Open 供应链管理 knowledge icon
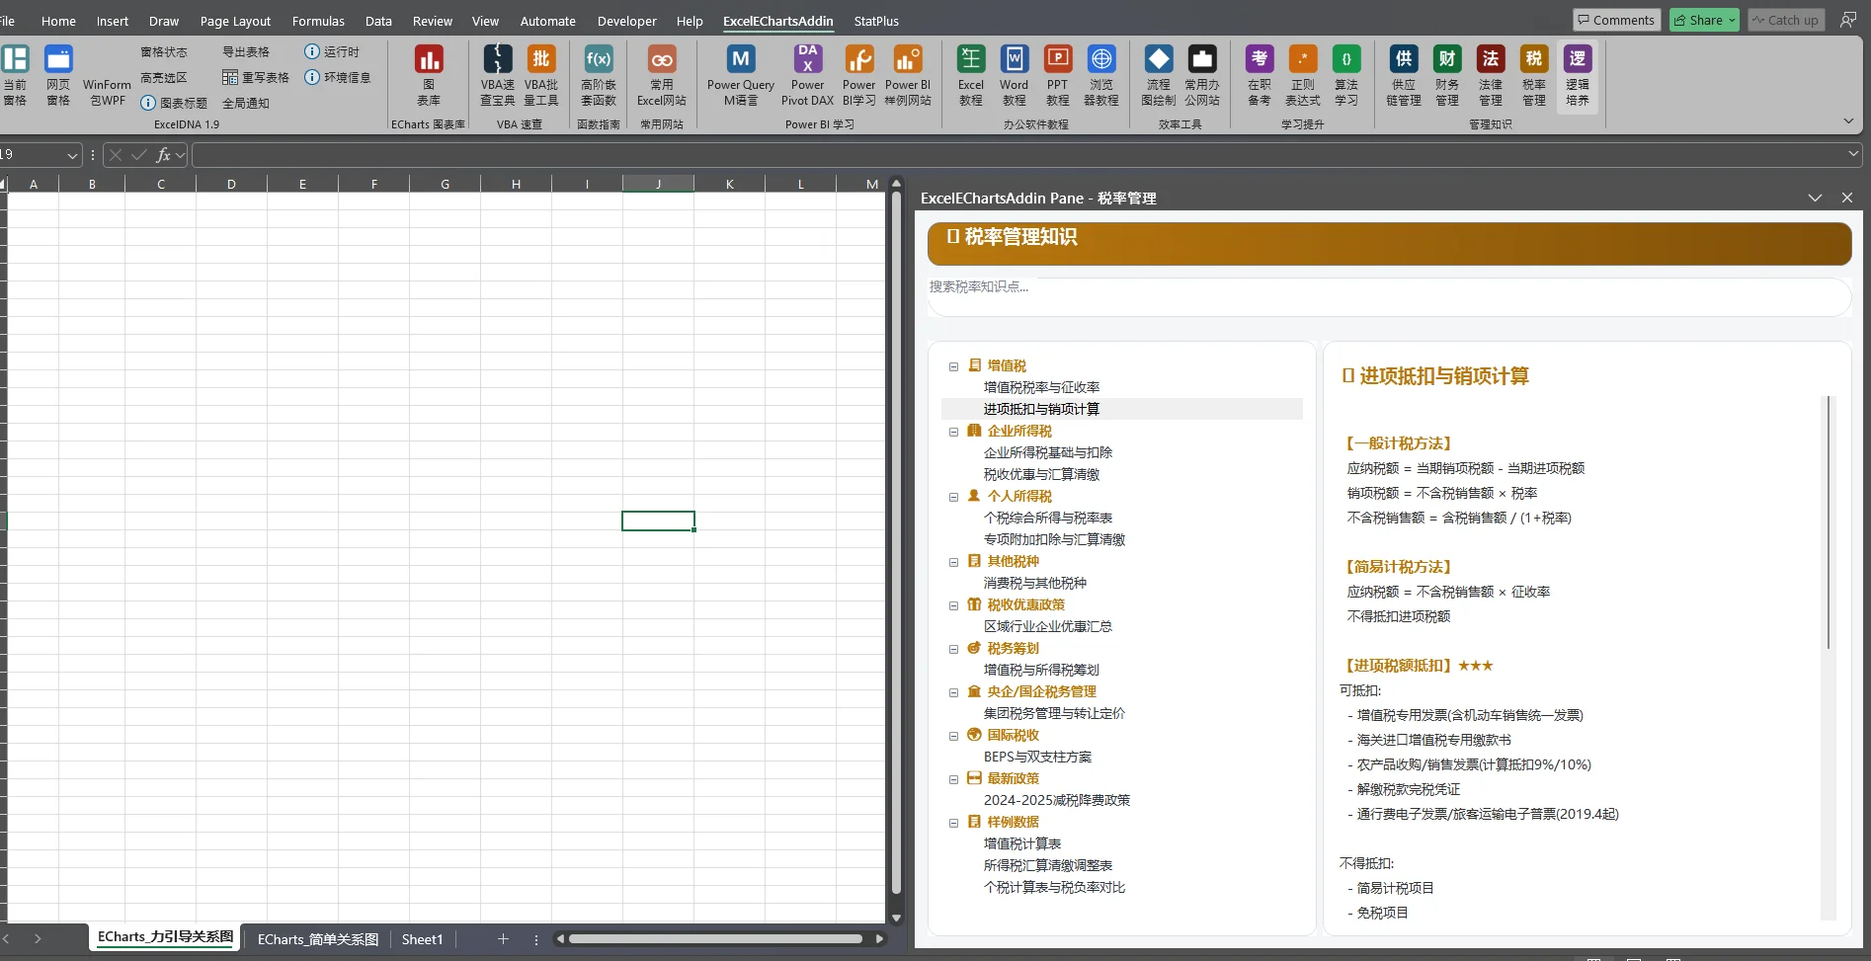 click(x=1403, y=75)
